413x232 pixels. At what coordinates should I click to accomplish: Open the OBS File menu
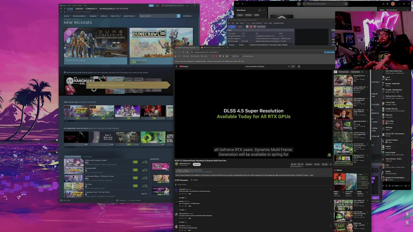[x=229, y=23]
